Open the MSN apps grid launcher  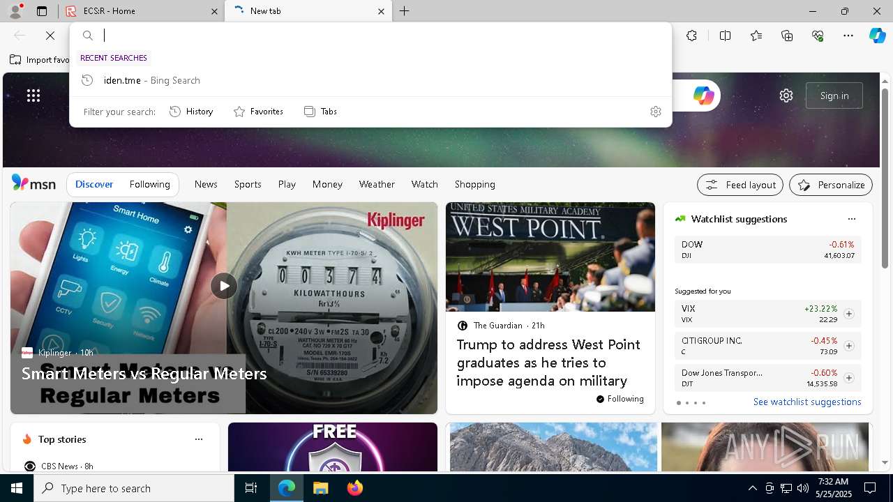pos(33,96)
